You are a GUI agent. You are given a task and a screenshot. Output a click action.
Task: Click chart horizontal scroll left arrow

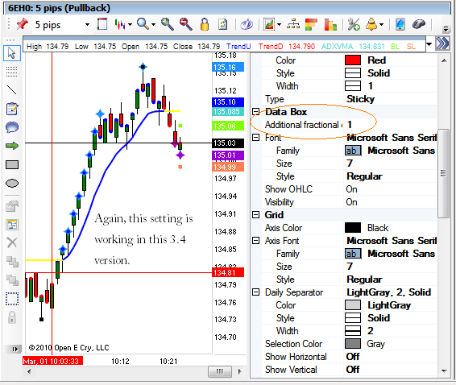pos(29,371)
